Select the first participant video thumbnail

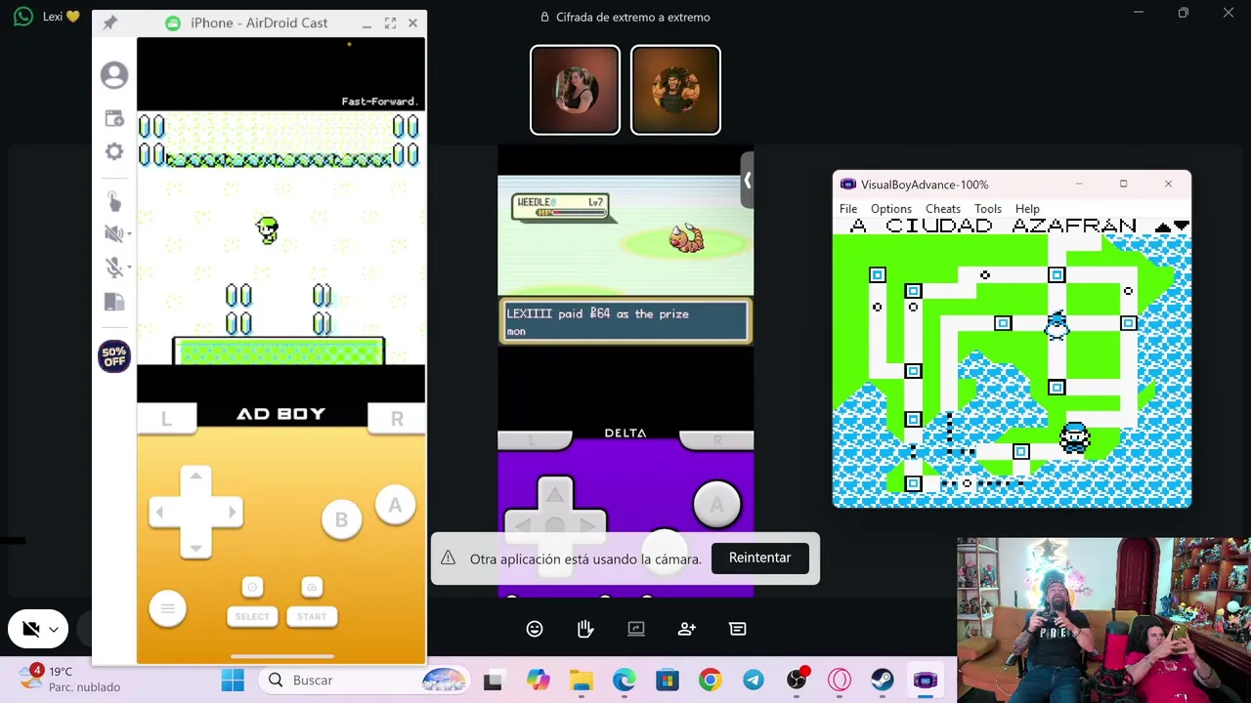pyautogui.click(x=575, y=90)
